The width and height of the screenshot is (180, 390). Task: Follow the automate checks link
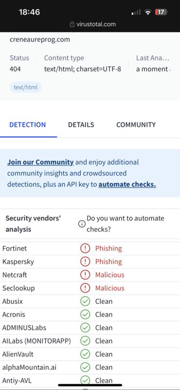(x=127, y=184)
